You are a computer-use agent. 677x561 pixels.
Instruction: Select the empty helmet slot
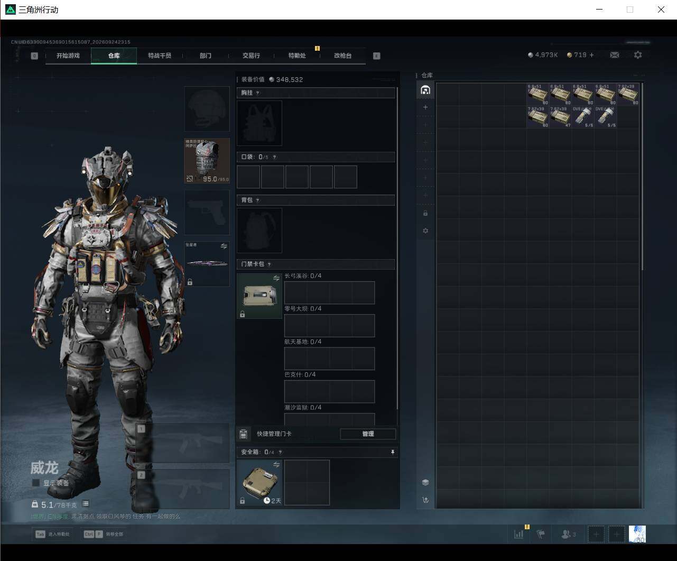coord(207,109)
